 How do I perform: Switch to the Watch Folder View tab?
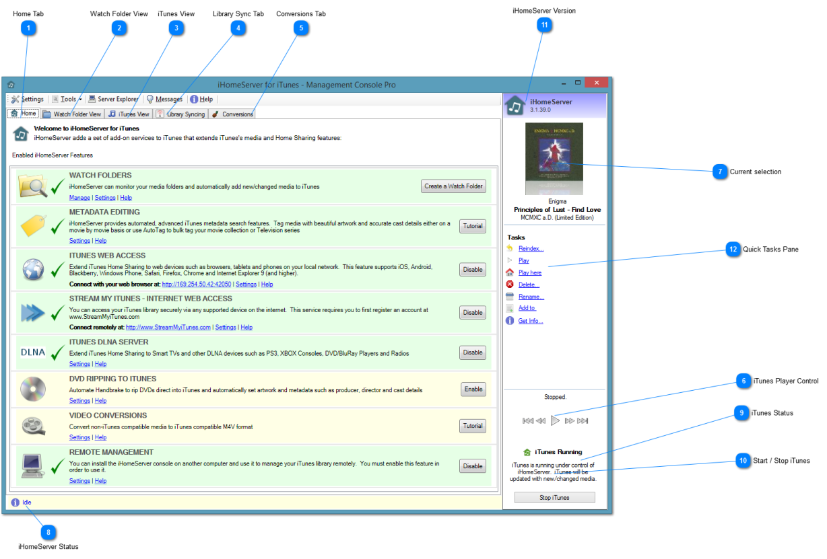coord(72,114)
